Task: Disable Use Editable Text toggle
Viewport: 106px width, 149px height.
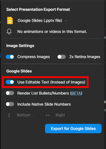Action: pyautogui.click(x=10, y=82)
